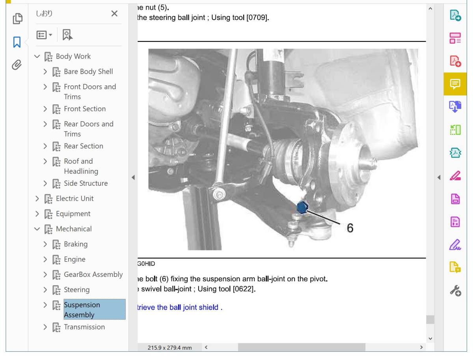Toggle the bookmarks panel icon
Screen dimensions: 473x356
pyautogui.click(x=17, y=42)
